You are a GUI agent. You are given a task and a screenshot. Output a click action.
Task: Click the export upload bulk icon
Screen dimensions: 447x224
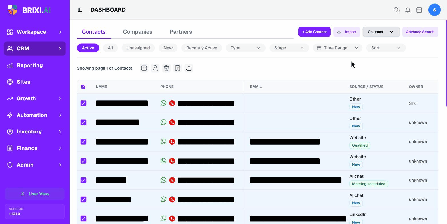click(189, 68)
